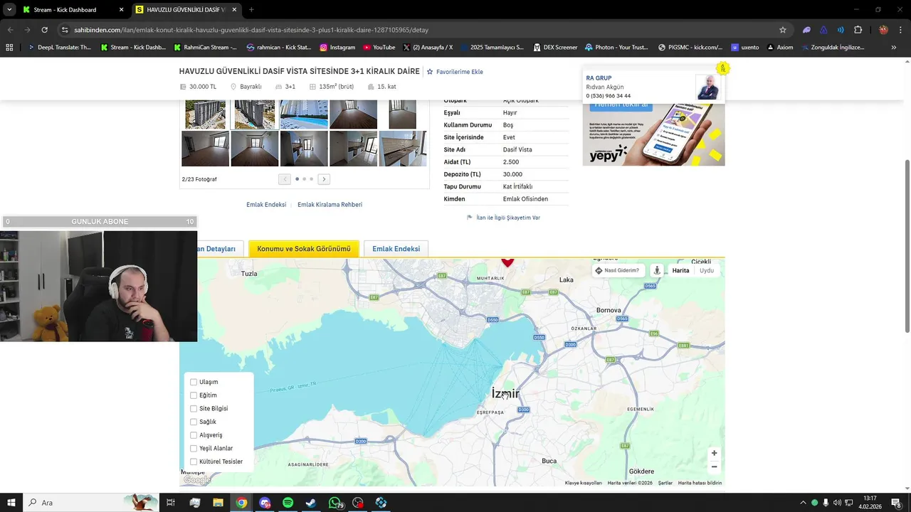Reload the page with the refresh icon
The height and width of the screenshot is (512, 911).
44,30
